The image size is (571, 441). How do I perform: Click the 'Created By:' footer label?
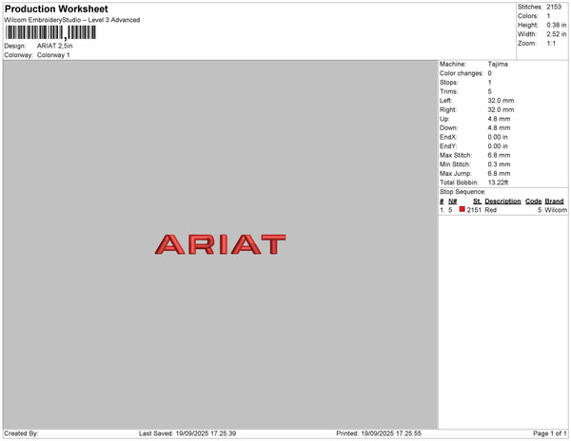coord(21,433)
